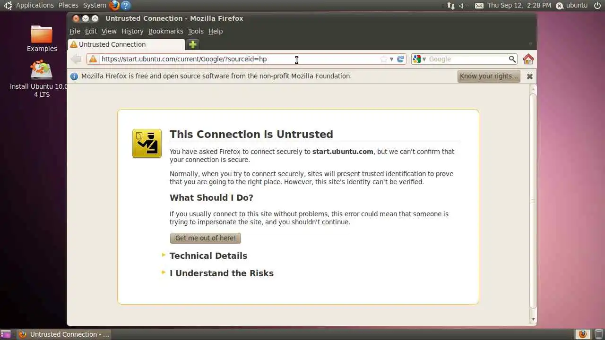Screen dimensions: 605x340
Task: Open the Edit menu
Action: click(x=91, y=31)
